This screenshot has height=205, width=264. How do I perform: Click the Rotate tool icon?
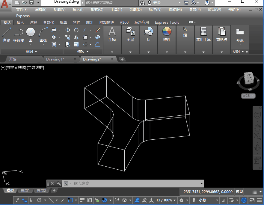click(76, 30)
